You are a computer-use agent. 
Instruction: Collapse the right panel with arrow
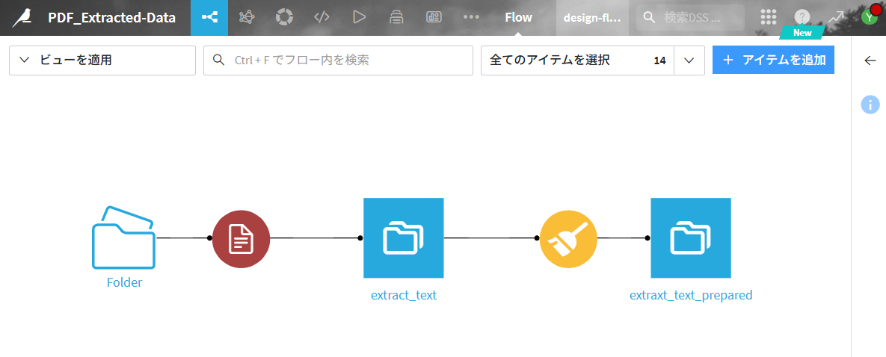click(x=870, y=60)
